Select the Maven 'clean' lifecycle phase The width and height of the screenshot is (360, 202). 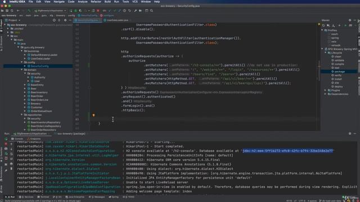[337, 57]
